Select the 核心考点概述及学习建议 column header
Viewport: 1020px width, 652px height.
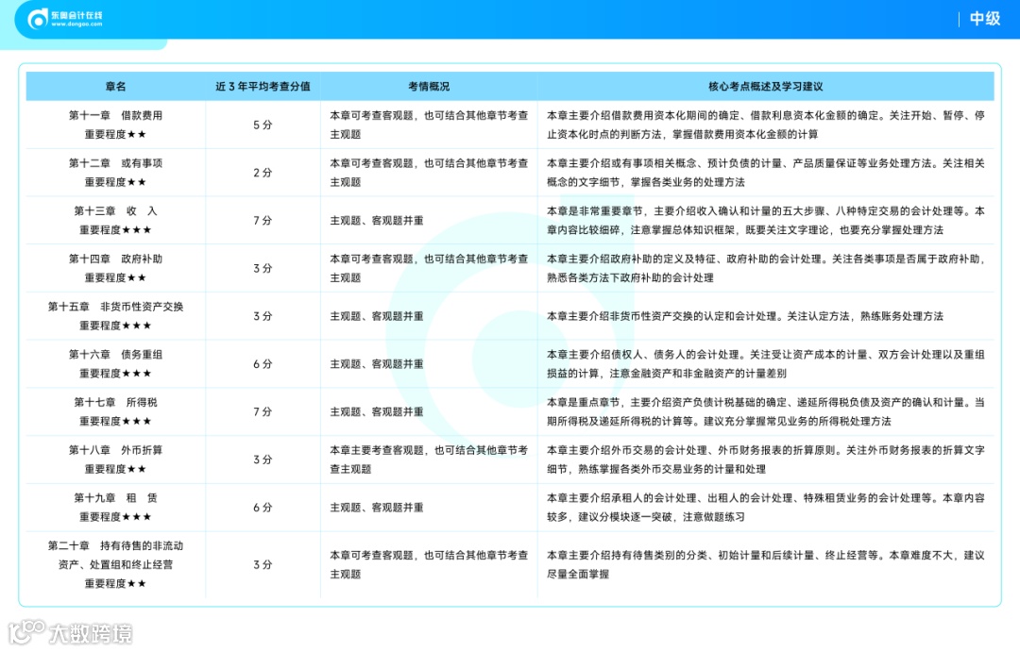point(766,87)
